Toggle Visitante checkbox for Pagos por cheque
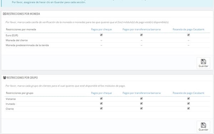Screen dimensions: 214x134 [101, 99]
